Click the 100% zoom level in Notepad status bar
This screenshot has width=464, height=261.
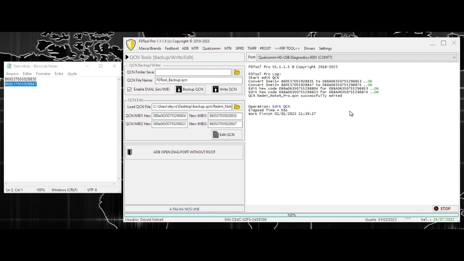tap(41, 190)
